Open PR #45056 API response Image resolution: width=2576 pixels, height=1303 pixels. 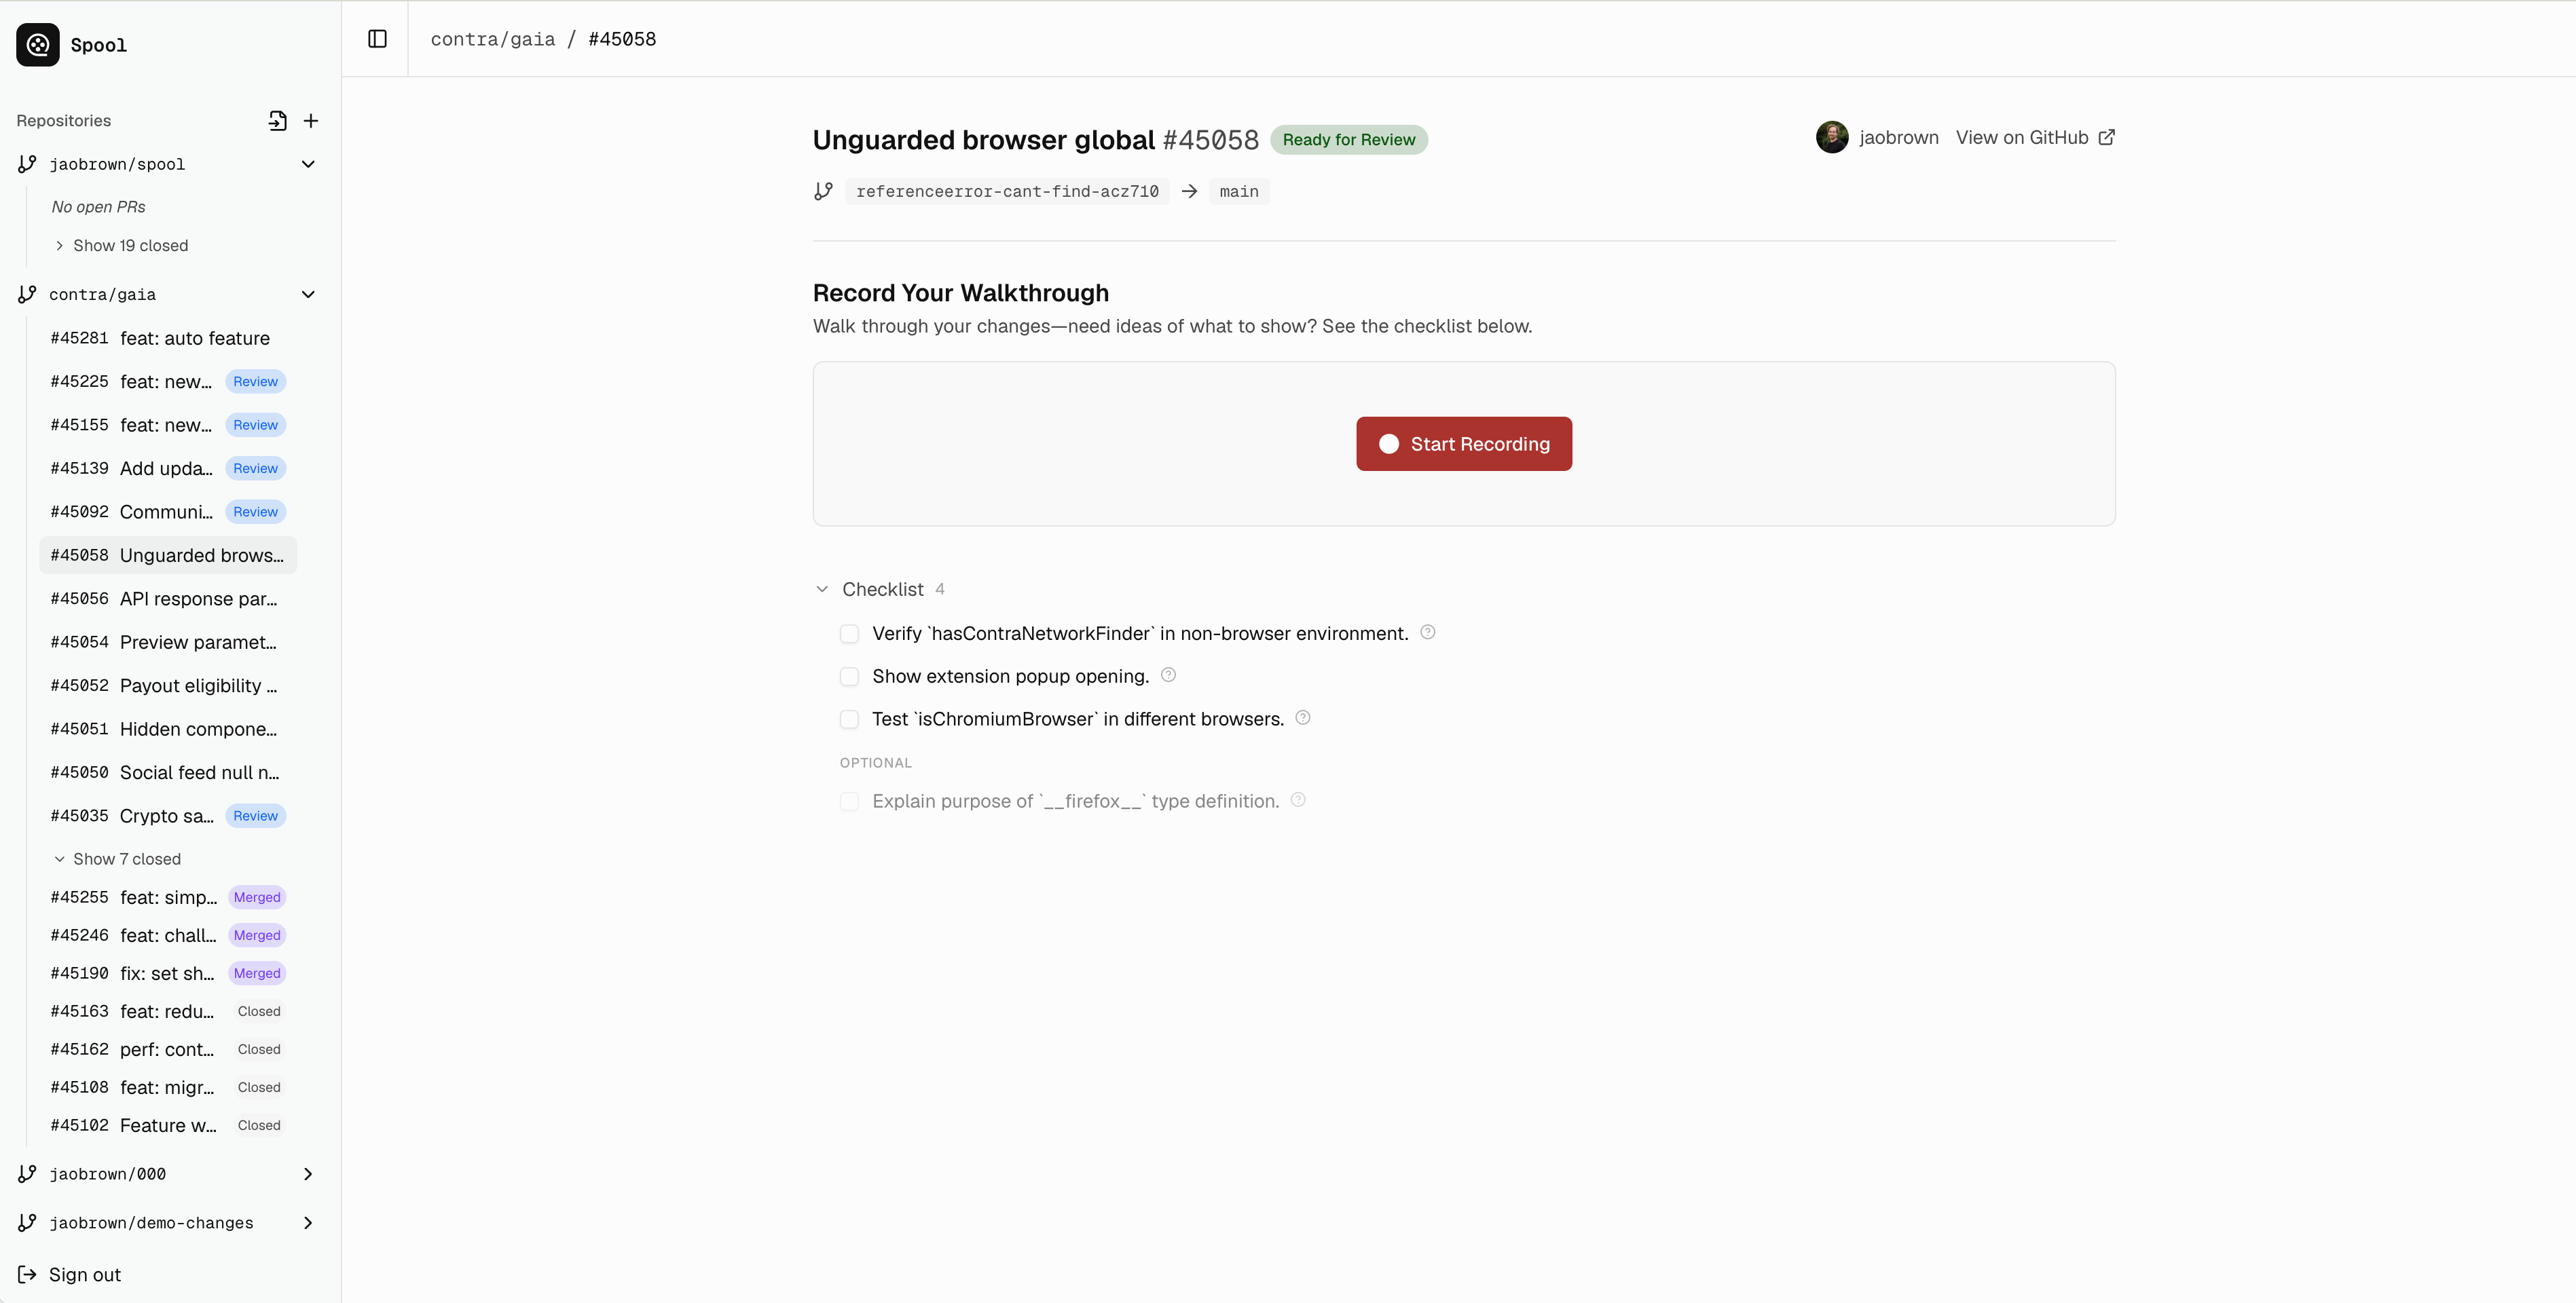click(x=165, y=599)
